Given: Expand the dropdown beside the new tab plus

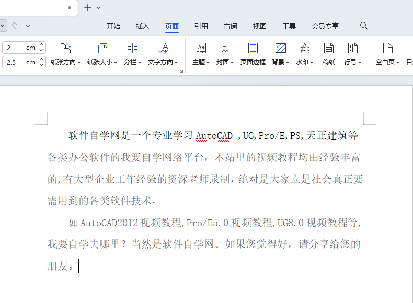Looking at the screenshot, I should coord(98,8).
